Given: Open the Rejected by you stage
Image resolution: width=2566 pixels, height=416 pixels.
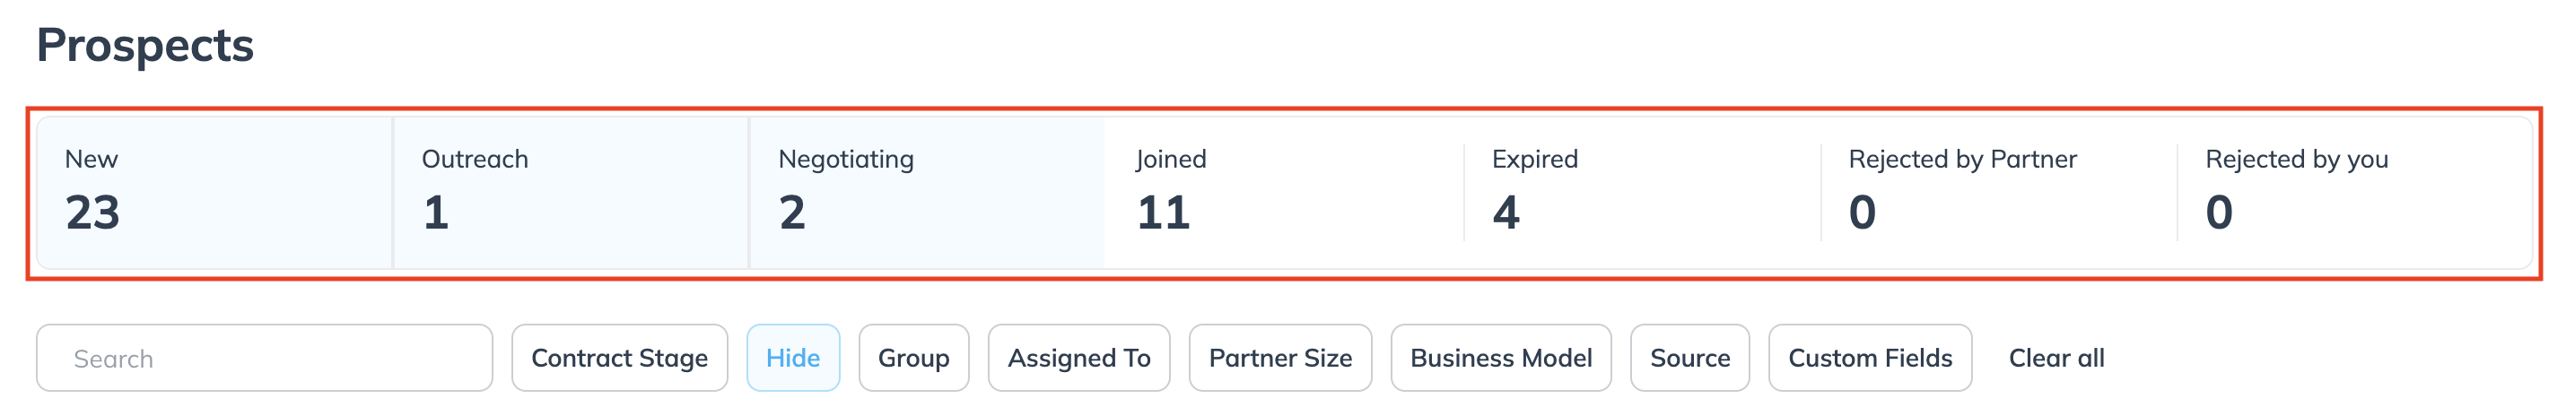Looking at the screenshot, I should click(x=2352, y=192).
